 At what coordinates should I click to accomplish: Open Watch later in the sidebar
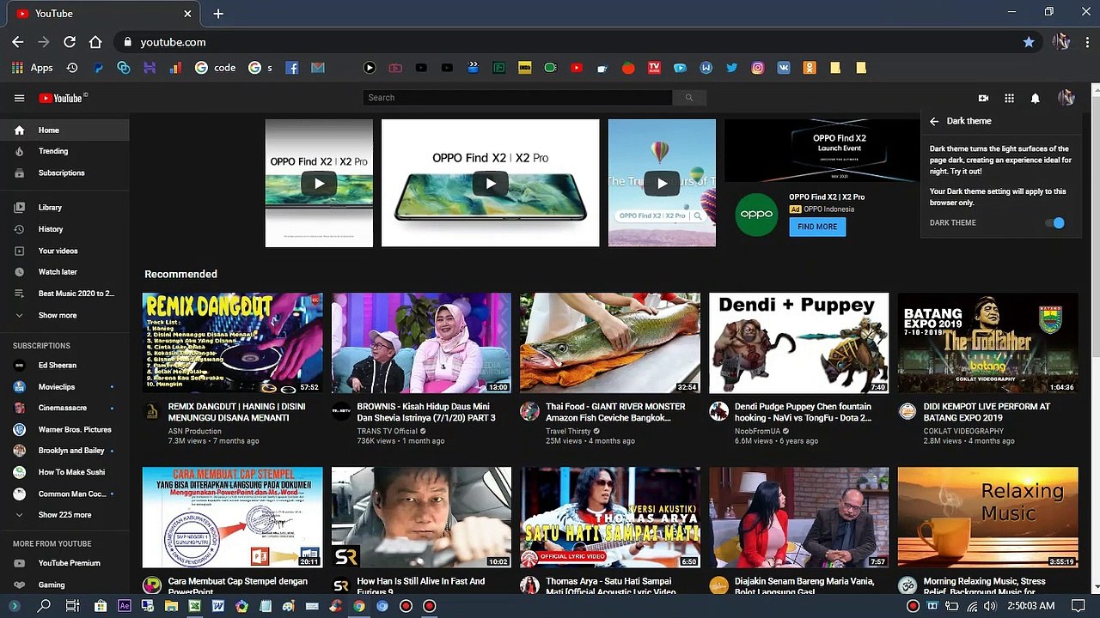point(64,272)
